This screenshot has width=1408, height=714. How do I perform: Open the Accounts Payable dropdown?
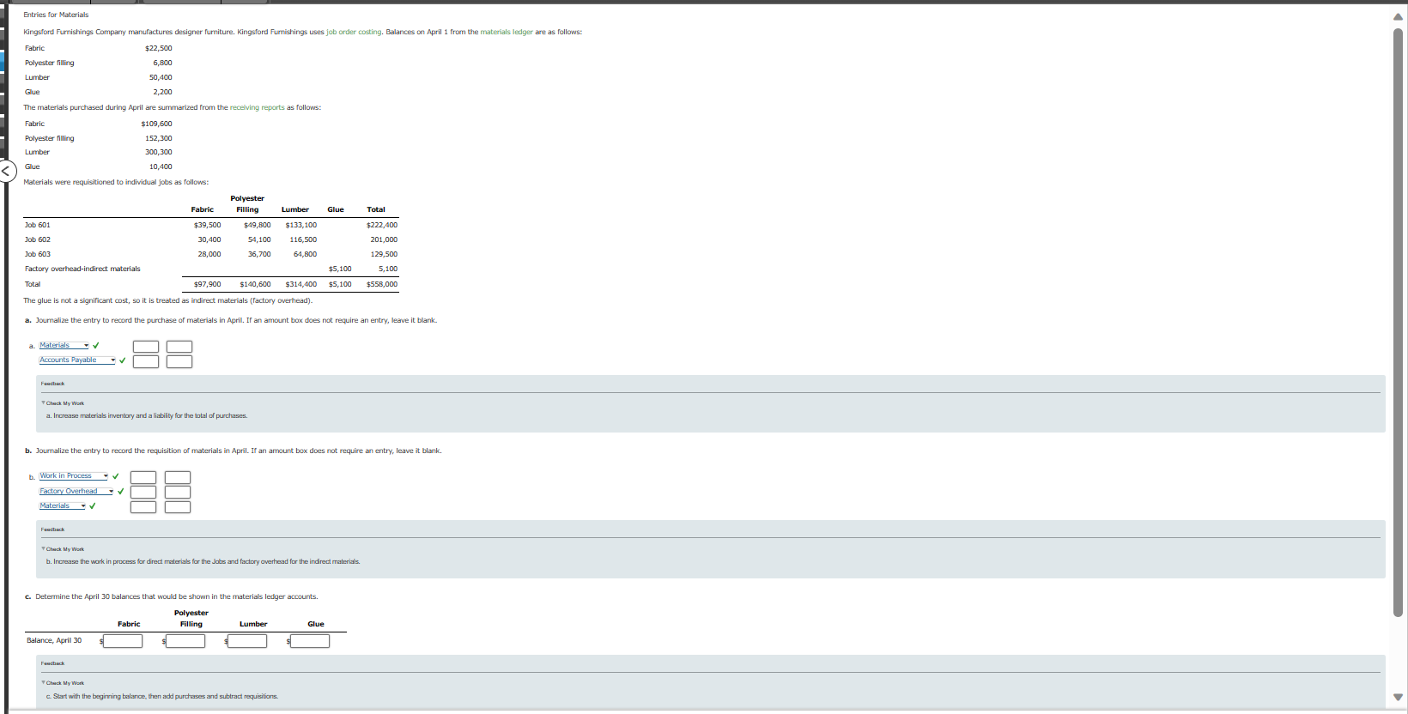pyautogui.click(x=77, y=360)
